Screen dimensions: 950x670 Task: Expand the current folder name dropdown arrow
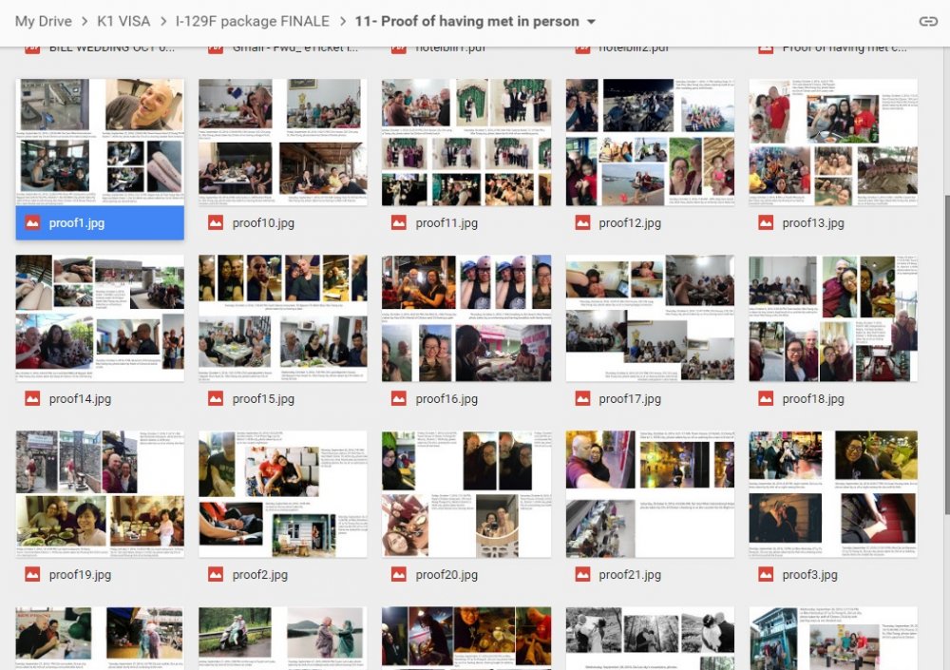591,22
